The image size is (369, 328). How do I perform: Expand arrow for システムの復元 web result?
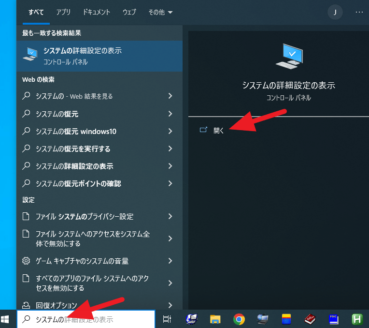click(170, 114)
